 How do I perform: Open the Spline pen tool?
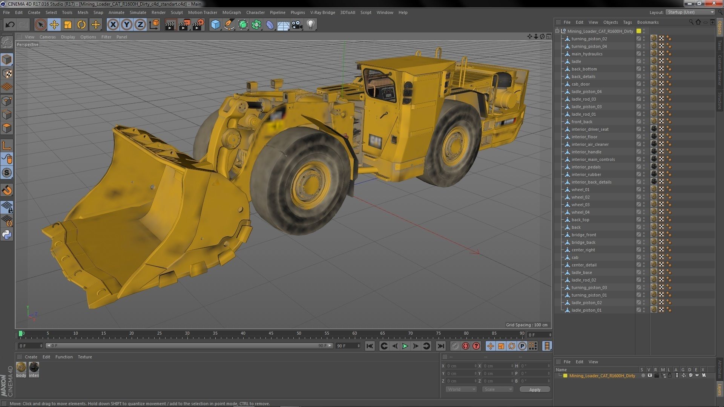229,25
